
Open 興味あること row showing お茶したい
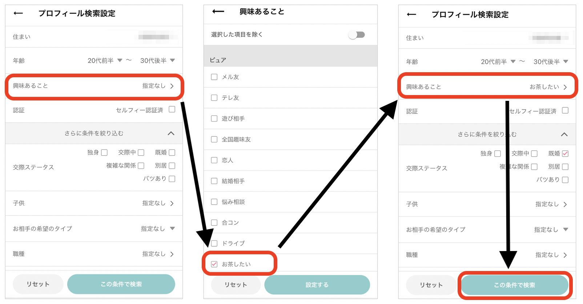[x=487, y=87]
